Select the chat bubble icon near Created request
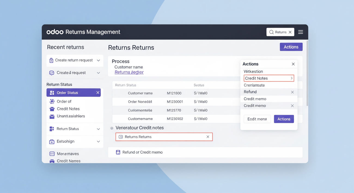The width and height of the screenshot is (354, 193). coord(52,73)
